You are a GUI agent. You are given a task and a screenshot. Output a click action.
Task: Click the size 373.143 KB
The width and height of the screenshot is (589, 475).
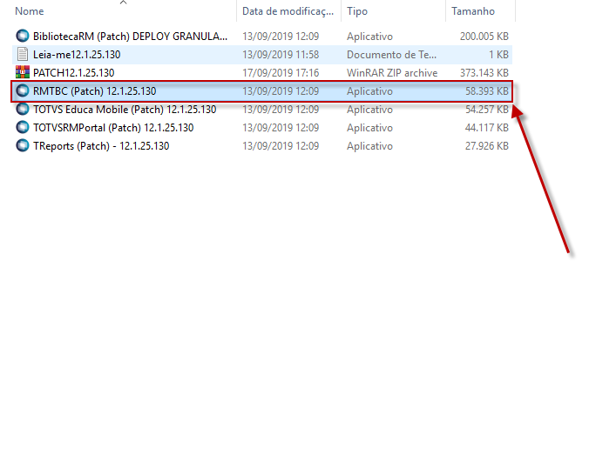[x=484, y=73]
